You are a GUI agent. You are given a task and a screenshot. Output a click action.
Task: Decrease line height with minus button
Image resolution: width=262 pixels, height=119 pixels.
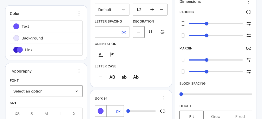(x=161, y=10)
